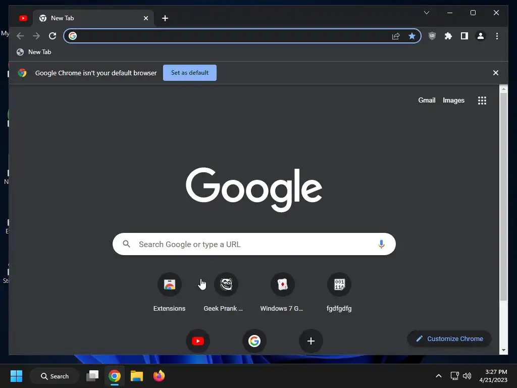Click the Google search box
This screenshot has height=388, width=517.
tap(254, 244)
